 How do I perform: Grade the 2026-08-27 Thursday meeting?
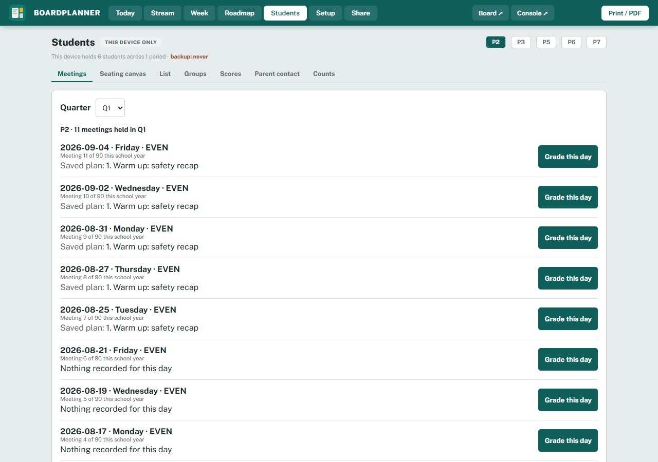click(x=568, y=278)
